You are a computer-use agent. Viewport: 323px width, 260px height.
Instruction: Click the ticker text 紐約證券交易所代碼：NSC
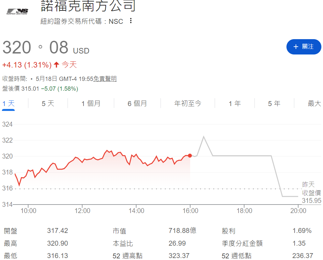[x=82, y=21]
